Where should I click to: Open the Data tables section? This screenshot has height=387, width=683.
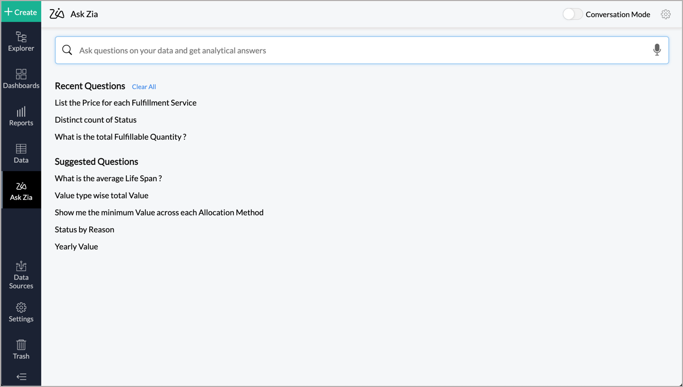click(x=21, y=153)
